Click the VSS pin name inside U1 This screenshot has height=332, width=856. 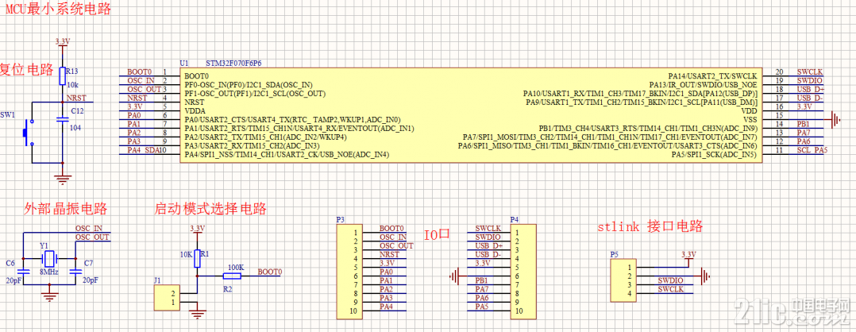(x=750, y=119)
